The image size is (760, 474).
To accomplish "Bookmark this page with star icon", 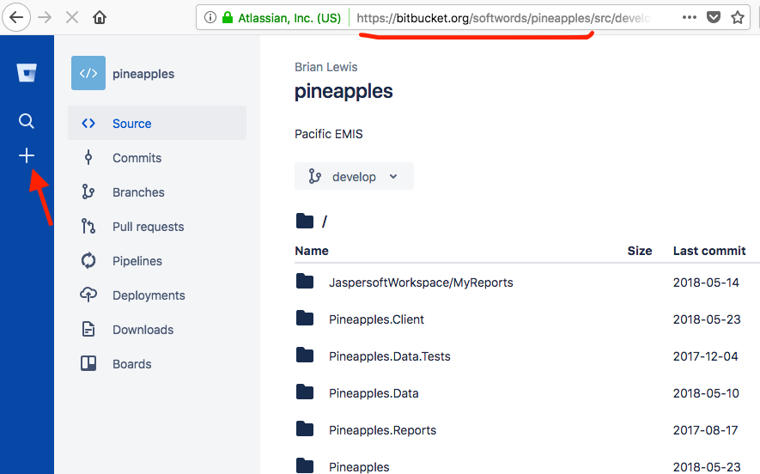I will click(737, 17).
